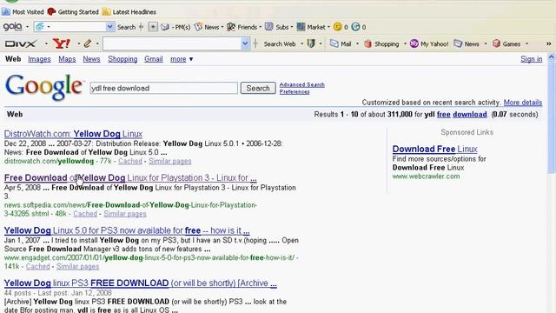Open the Preferences link
This screenshot has height=313, width=556.
tap(295, 92)
